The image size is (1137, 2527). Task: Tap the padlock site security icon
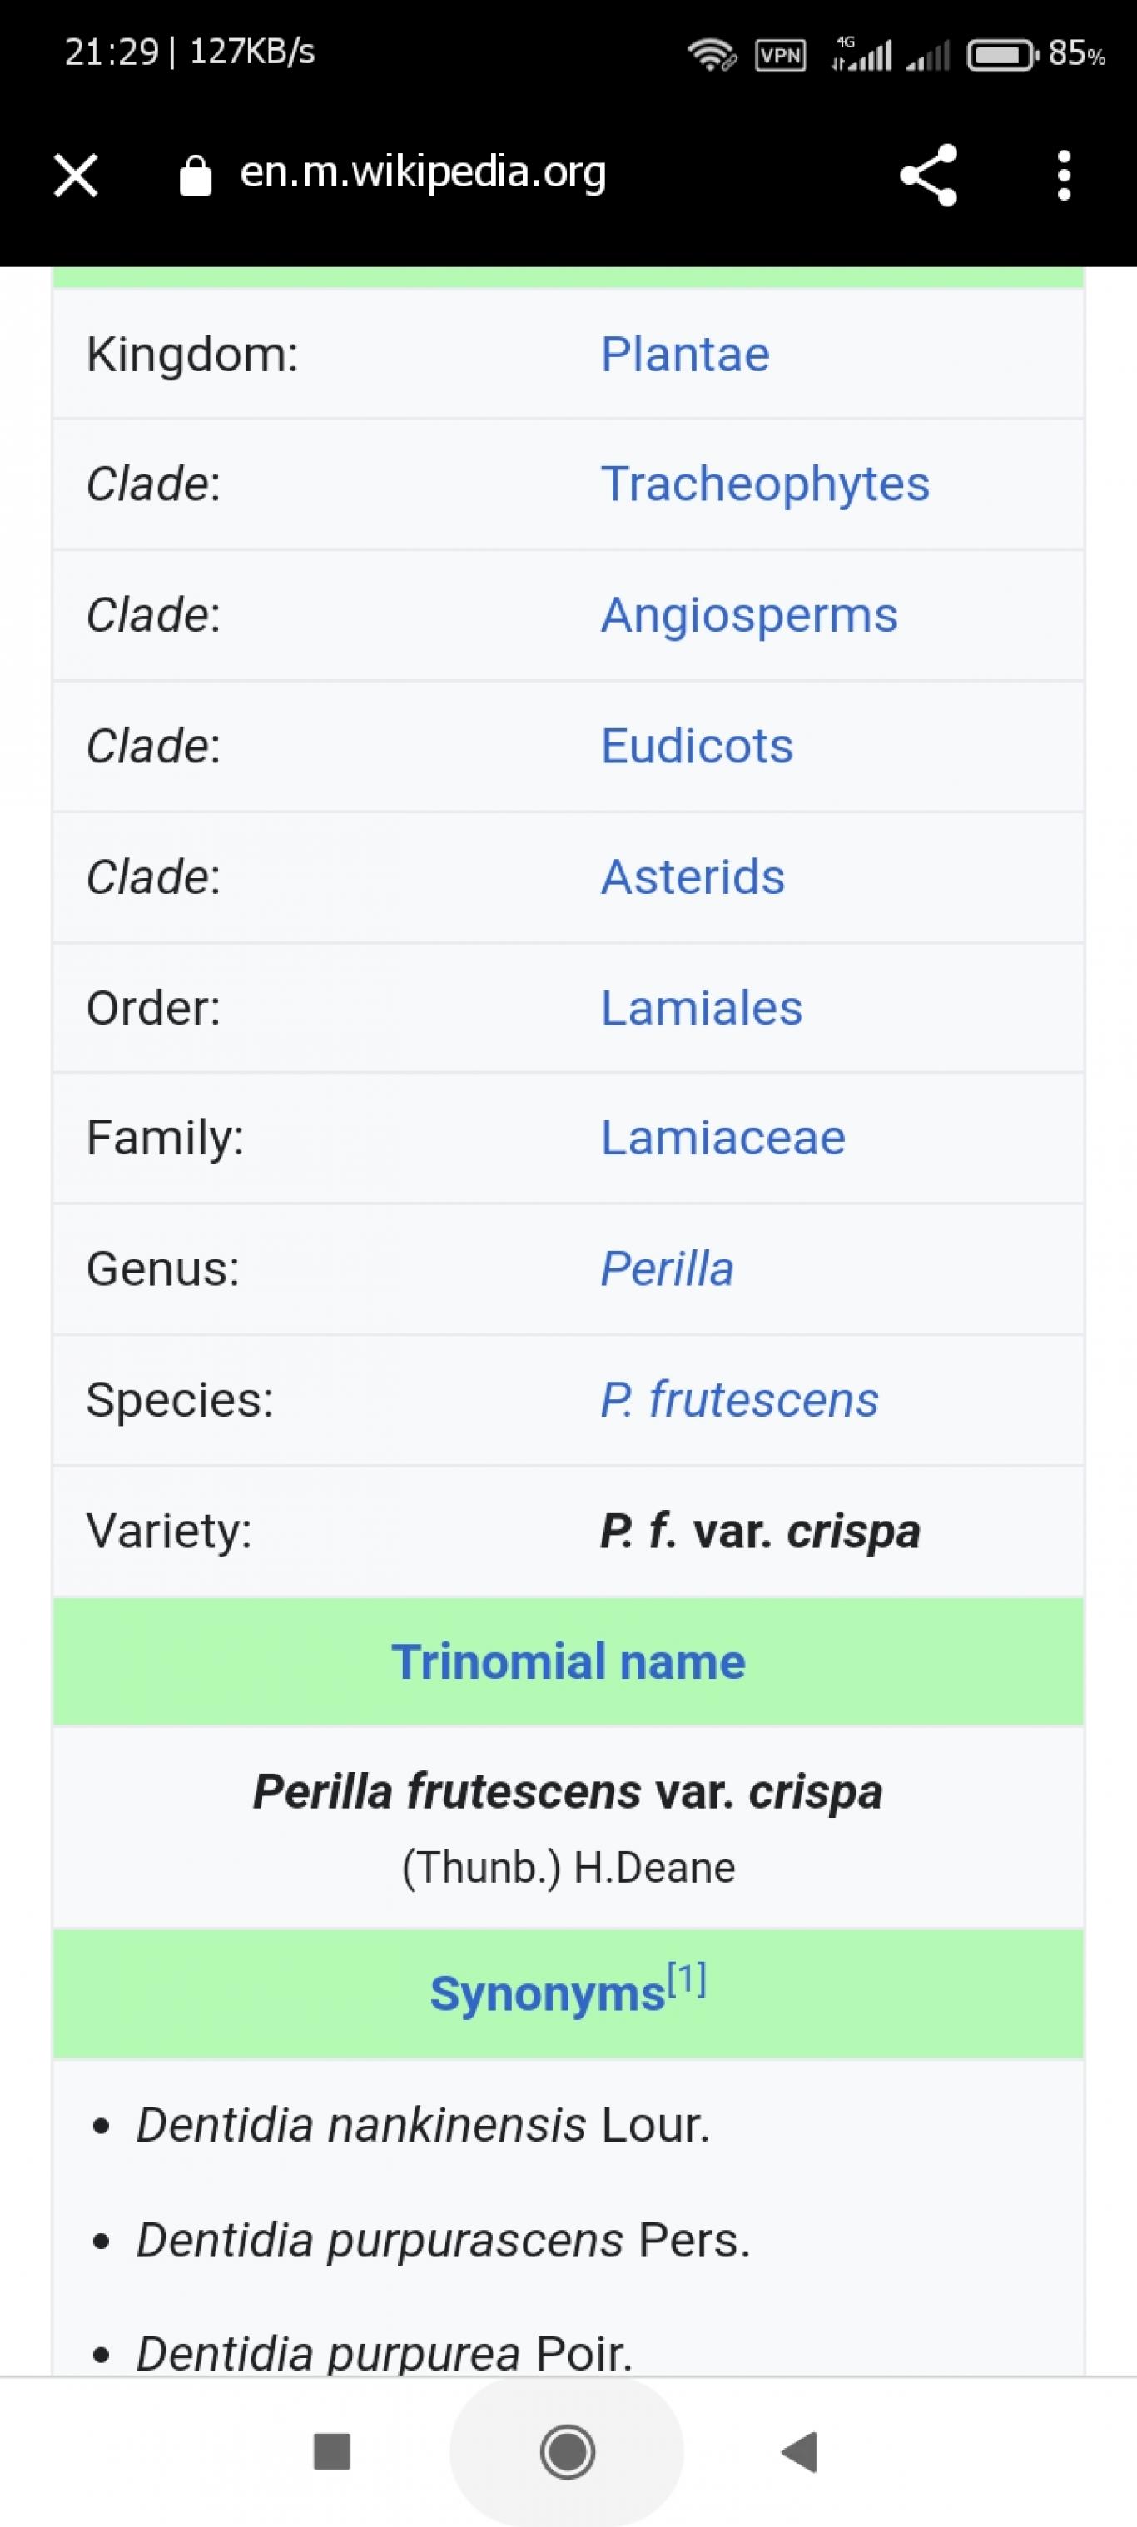pos(196,176)
